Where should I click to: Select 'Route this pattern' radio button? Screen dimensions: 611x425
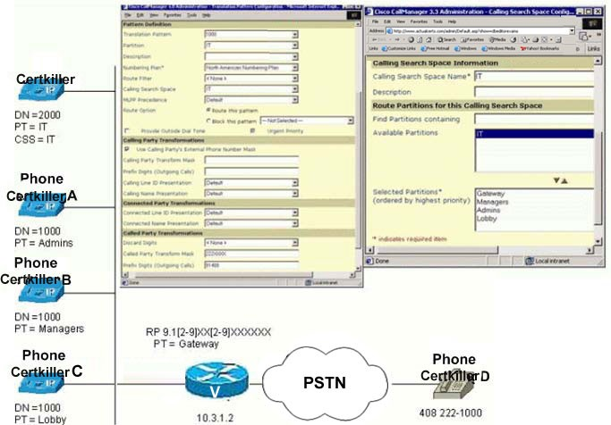208,111
